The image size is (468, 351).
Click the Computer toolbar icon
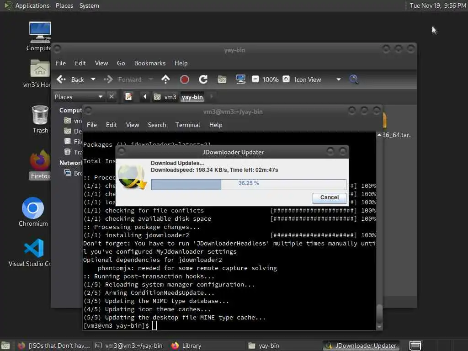coord(240,80)
